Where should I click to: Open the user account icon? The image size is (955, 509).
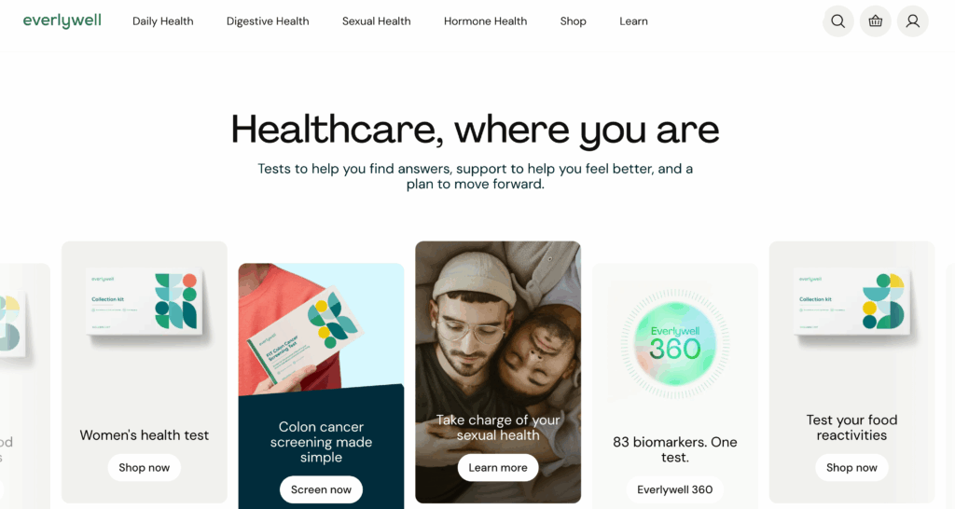click(x=912, y=21)
